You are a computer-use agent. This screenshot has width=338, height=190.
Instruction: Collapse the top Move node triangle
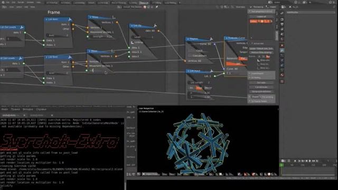point(90,17)
